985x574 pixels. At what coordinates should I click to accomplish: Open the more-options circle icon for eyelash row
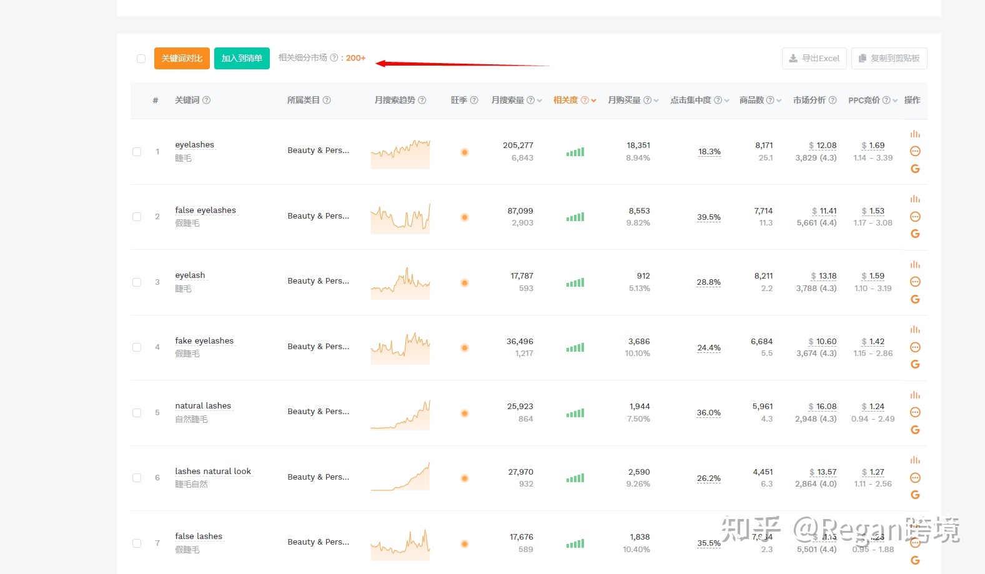[915, 282]
